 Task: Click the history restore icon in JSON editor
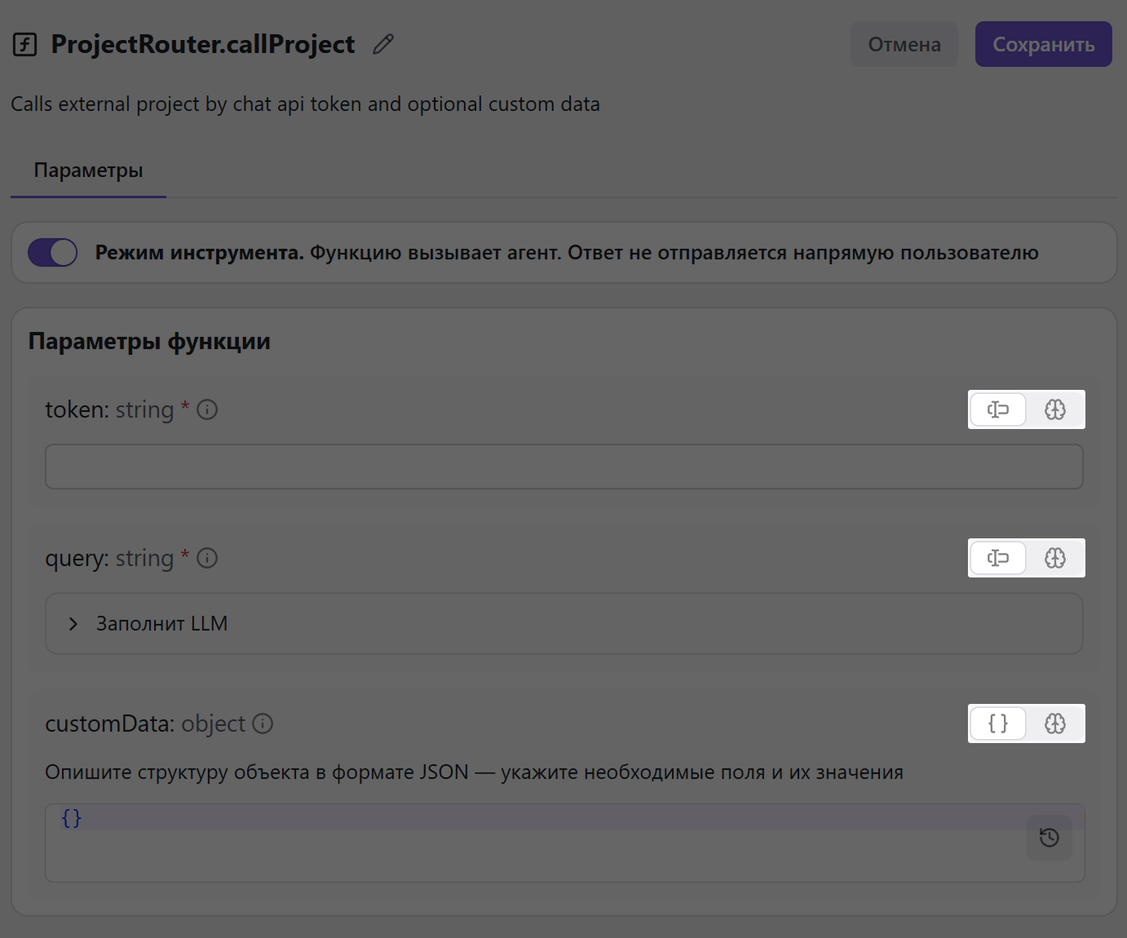(1049, 838)
